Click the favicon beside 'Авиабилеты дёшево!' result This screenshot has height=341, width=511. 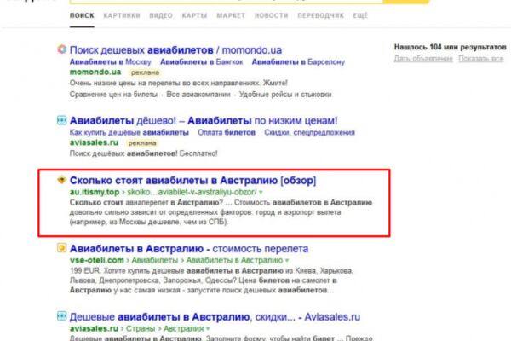point(61,120)
